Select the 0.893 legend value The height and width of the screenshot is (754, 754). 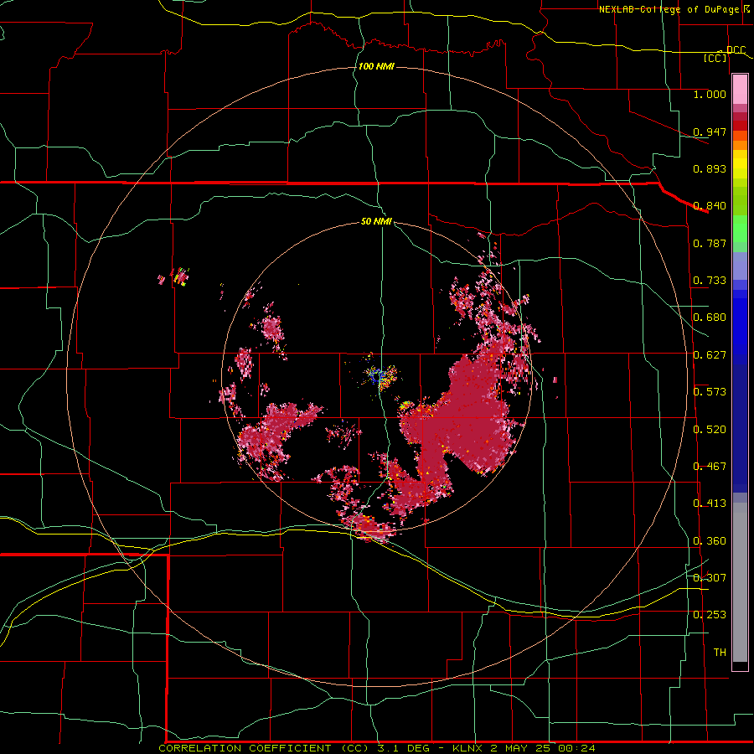pos(710,168)
